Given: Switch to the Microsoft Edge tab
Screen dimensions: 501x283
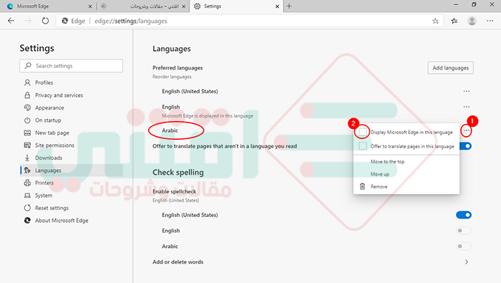Looking at the screenshot, I should coord(48,6).
